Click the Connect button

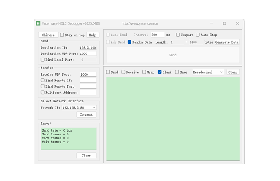(x=86, y=114)
